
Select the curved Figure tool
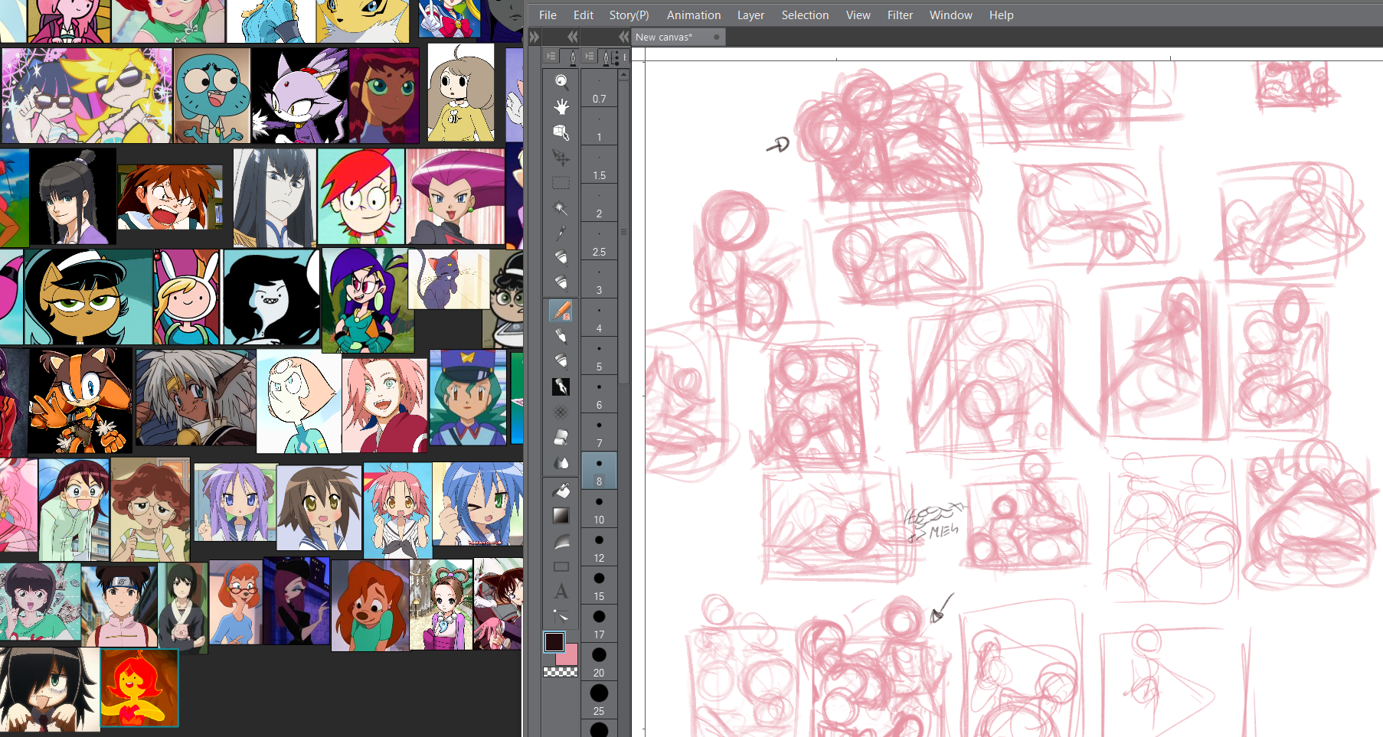pos(561,541)
